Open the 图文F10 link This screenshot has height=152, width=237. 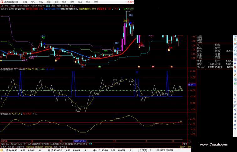[x=184, y=147]
